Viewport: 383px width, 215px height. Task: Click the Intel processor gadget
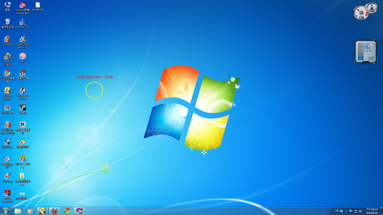(366, 52)
